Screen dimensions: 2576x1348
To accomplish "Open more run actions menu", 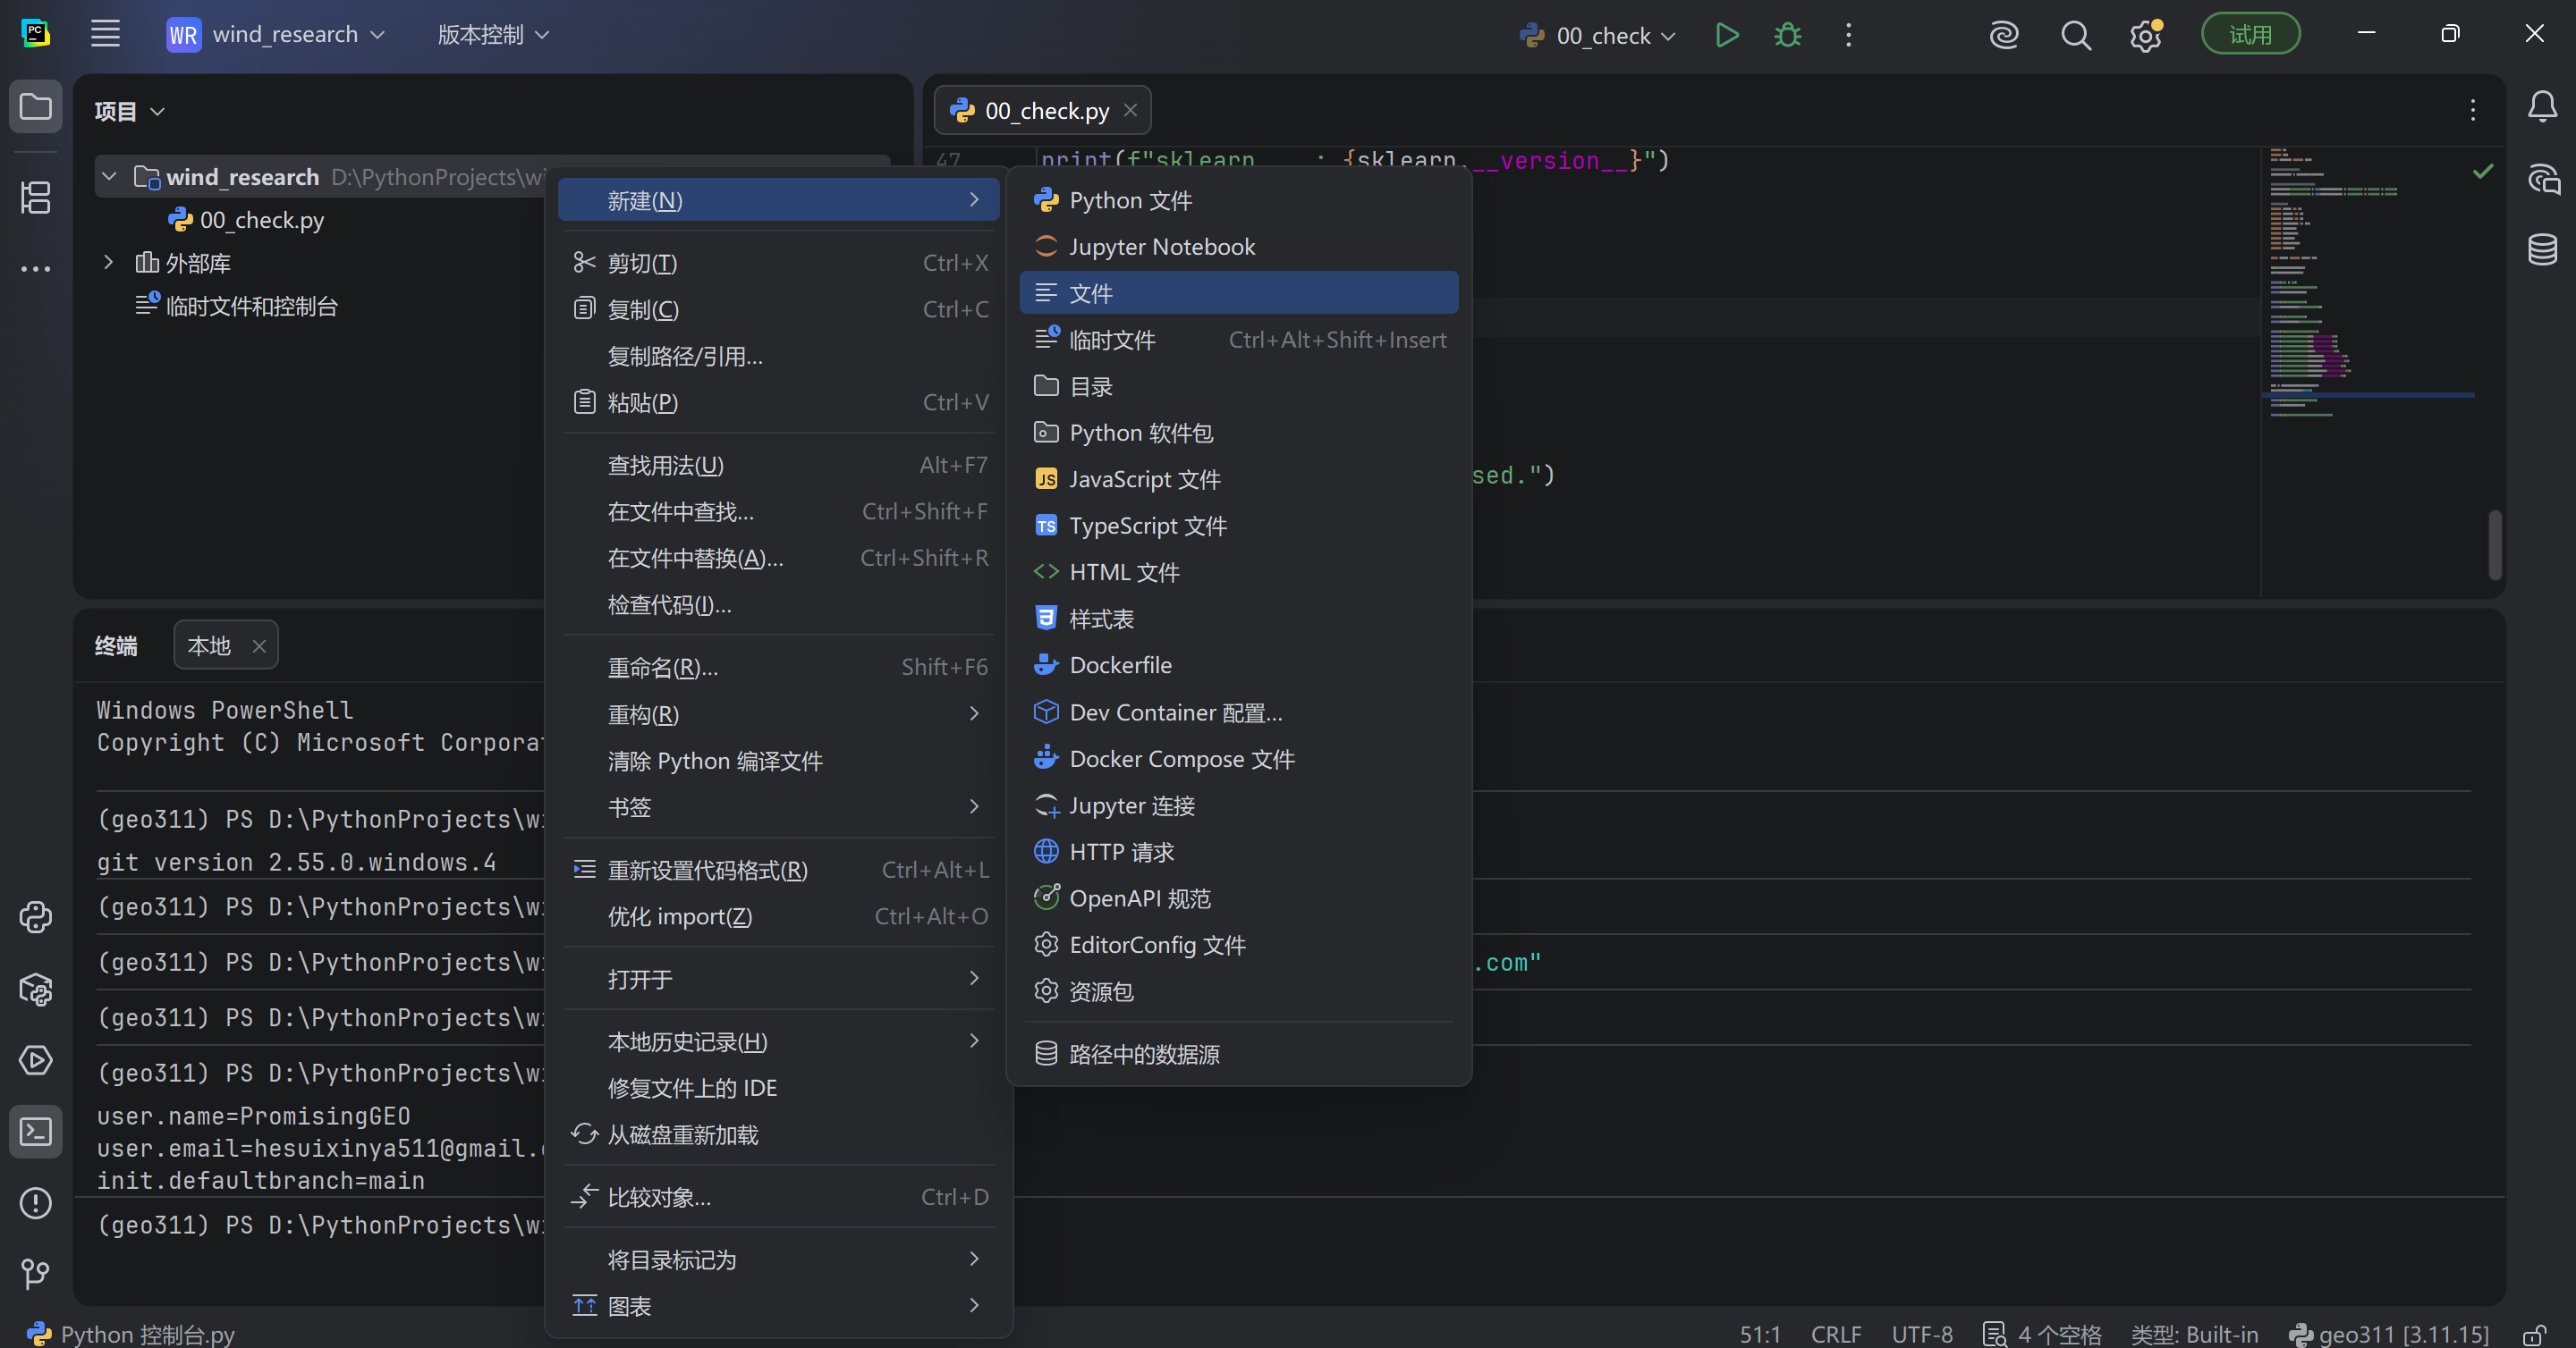I will (1848, 35).
